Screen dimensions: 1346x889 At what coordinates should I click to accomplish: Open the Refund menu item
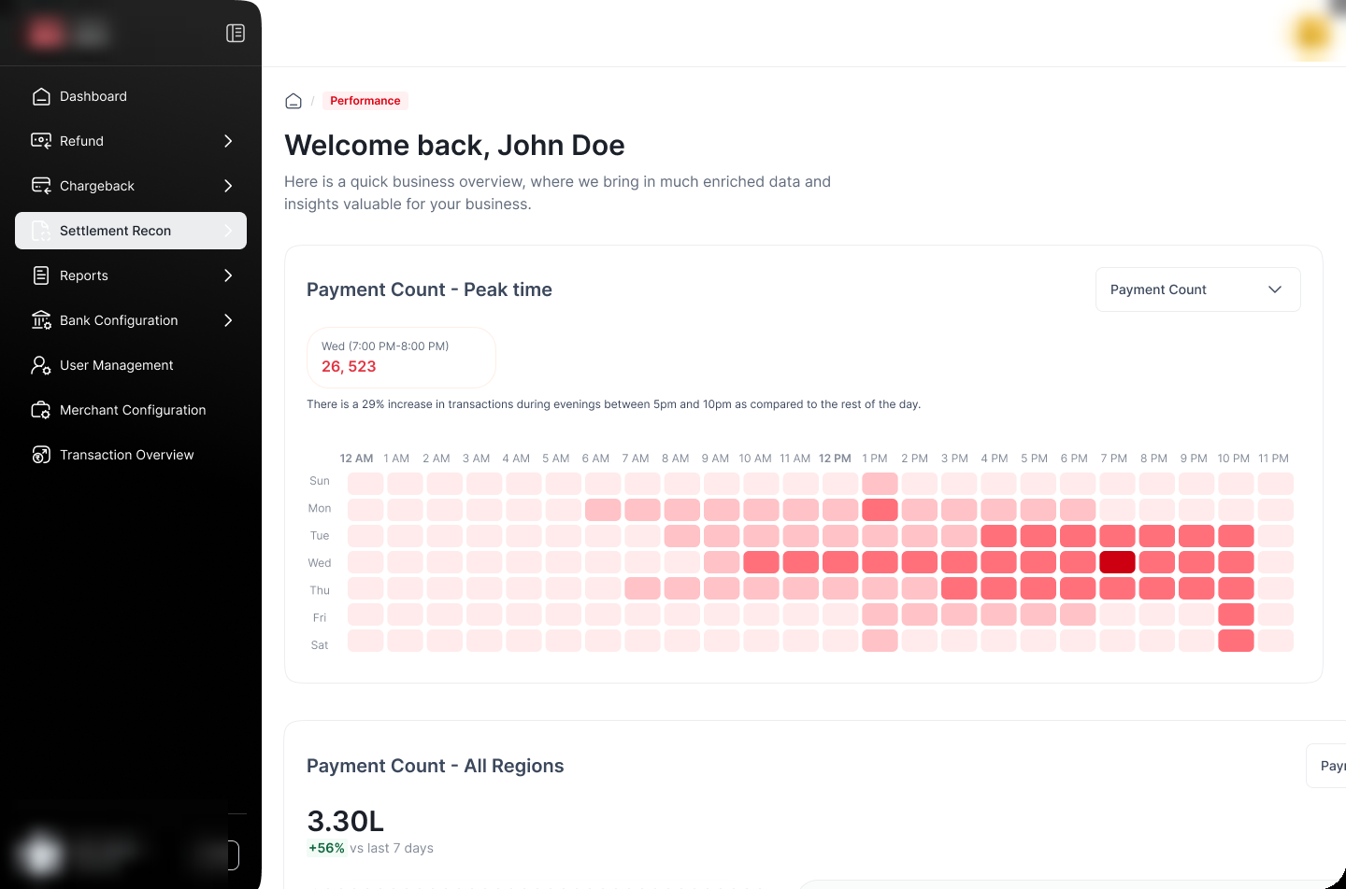click(x=131, y=141)
